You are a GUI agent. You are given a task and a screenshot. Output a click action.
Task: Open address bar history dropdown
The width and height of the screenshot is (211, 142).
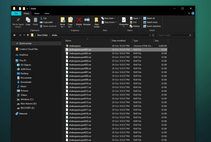[150, 35]
